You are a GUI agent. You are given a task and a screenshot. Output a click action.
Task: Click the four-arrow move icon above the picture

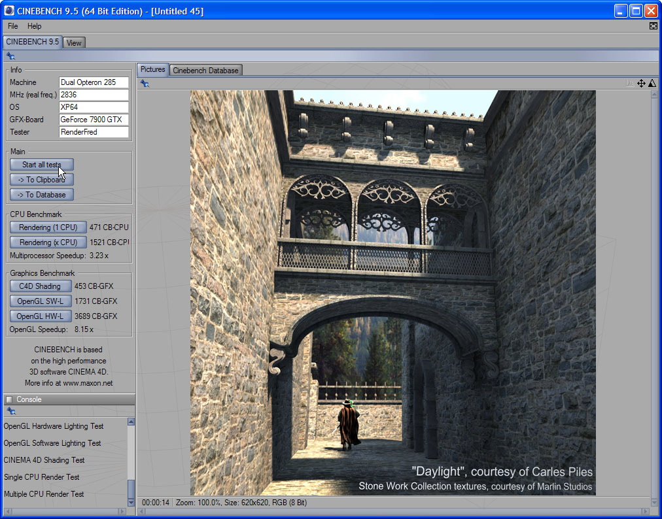pos(641,83)
